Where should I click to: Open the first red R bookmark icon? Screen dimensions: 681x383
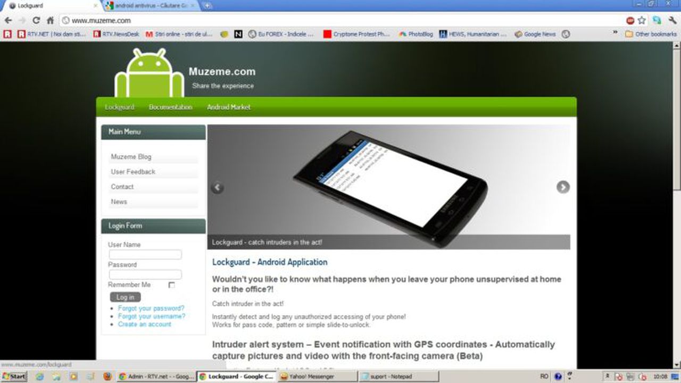(7, 34)
